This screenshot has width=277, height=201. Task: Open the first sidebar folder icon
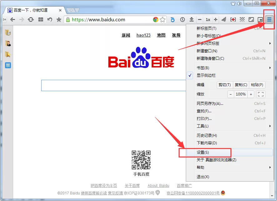click(8, 33)
